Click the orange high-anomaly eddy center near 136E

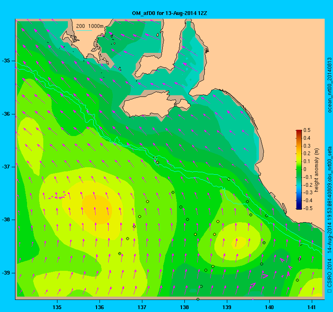tap(97, 209)
